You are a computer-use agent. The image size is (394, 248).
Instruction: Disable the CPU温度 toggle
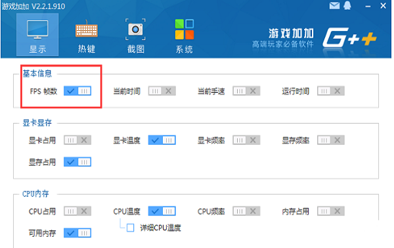pyautogui.click(x=162, y=211)
